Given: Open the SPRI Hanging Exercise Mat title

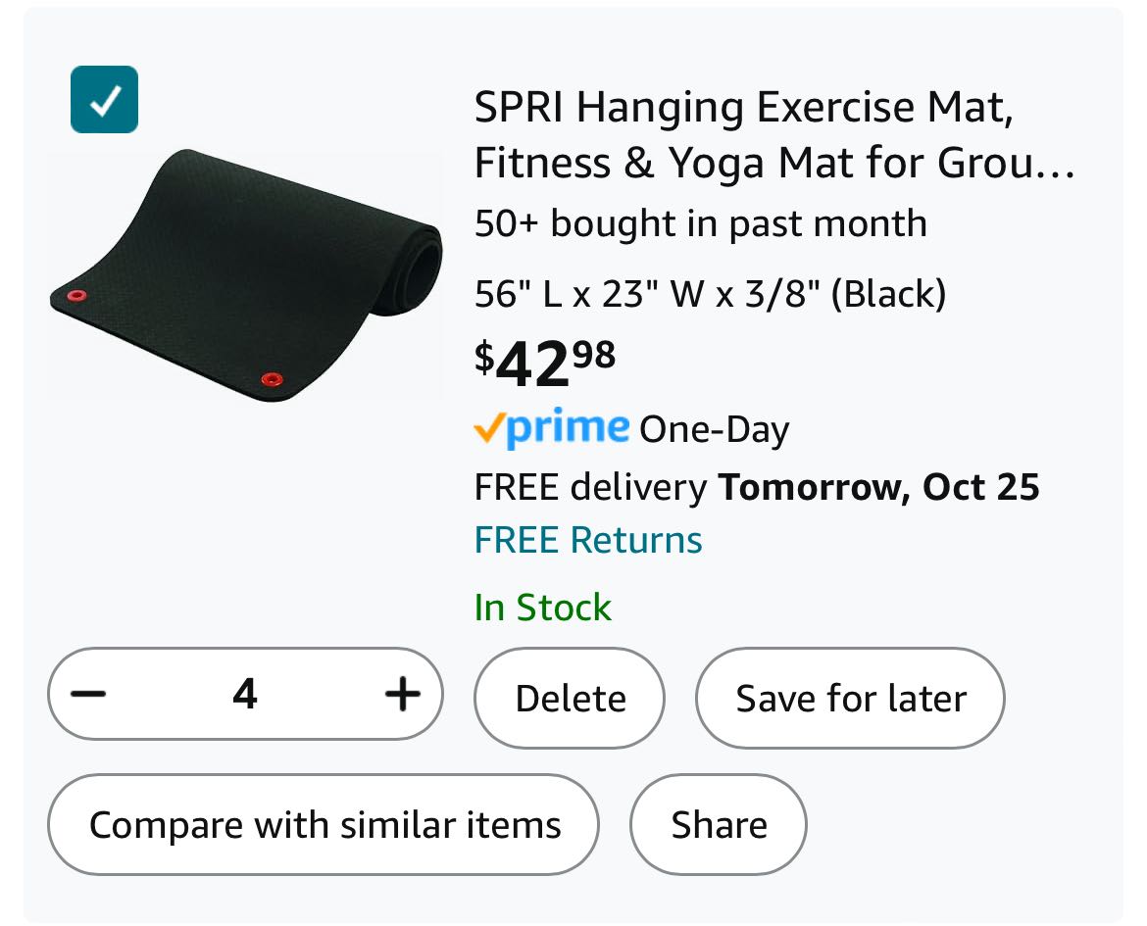Looking at the screenshot, I should click(774, 135).
